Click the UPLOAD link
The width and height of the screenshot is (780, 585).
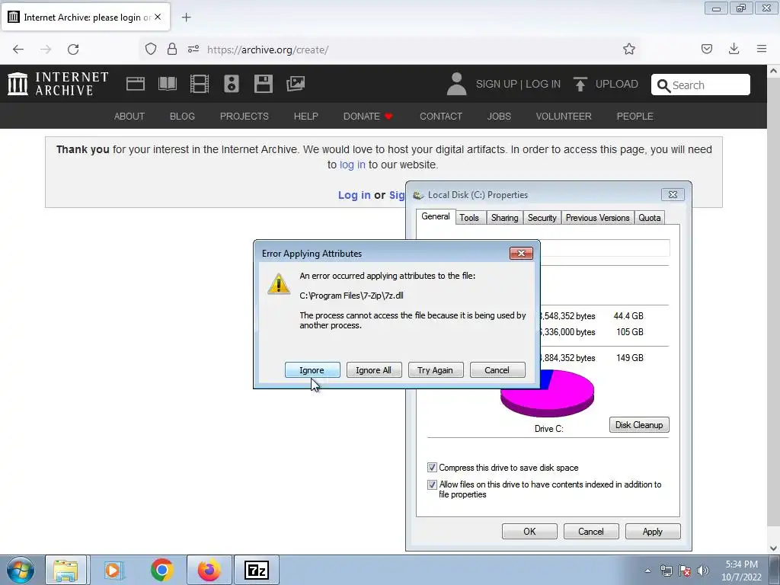617,84
